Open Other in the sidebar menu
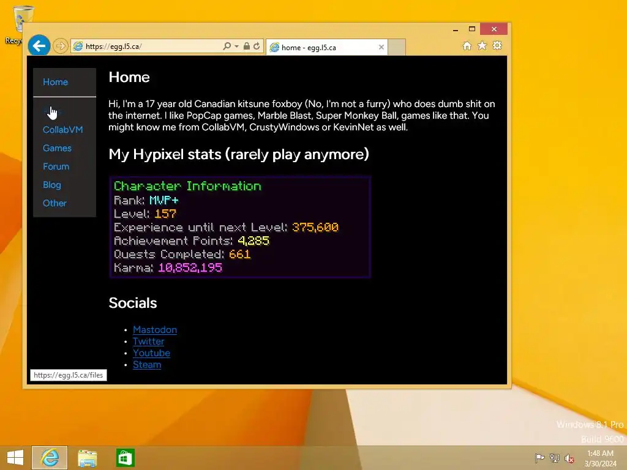 54,203
